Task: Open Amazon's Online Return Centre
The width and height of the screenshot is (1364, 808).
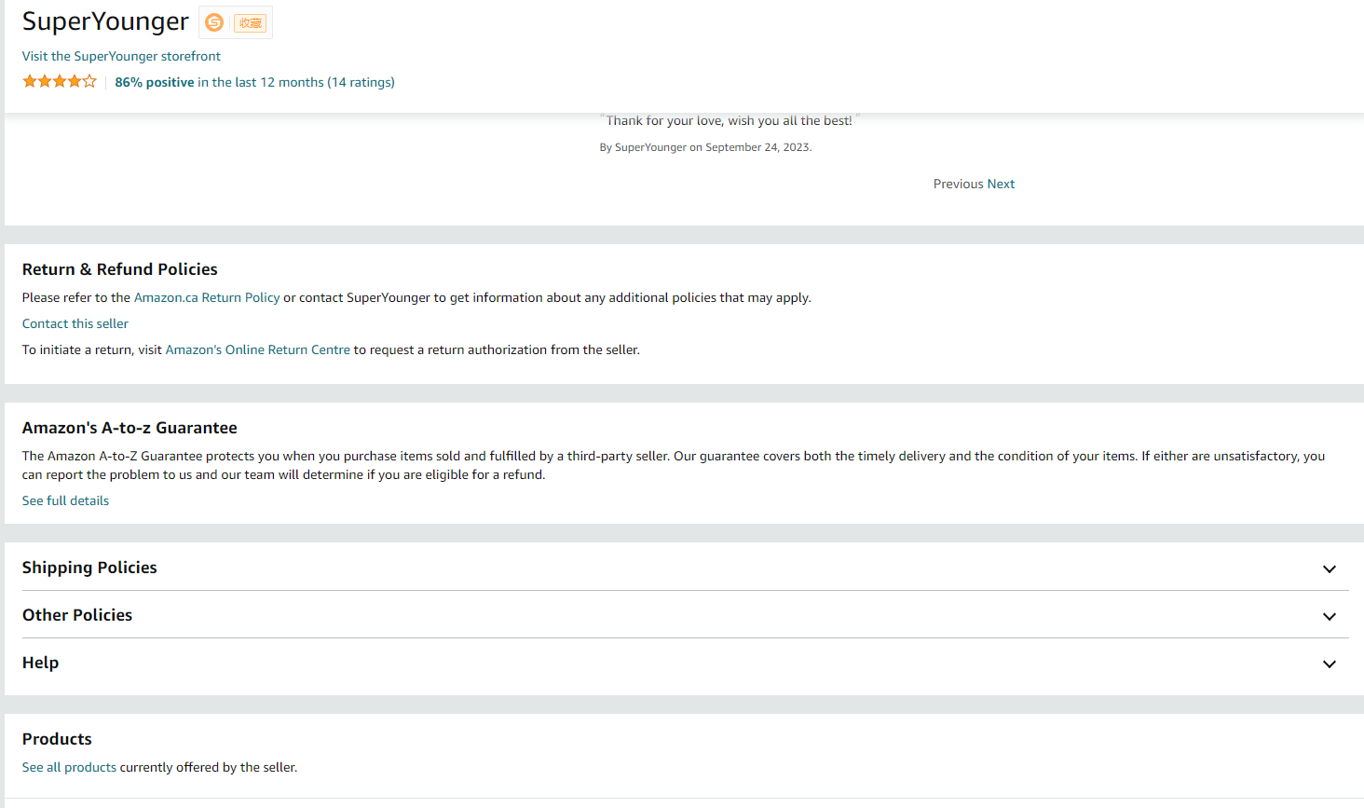Action: click(258, 349)
